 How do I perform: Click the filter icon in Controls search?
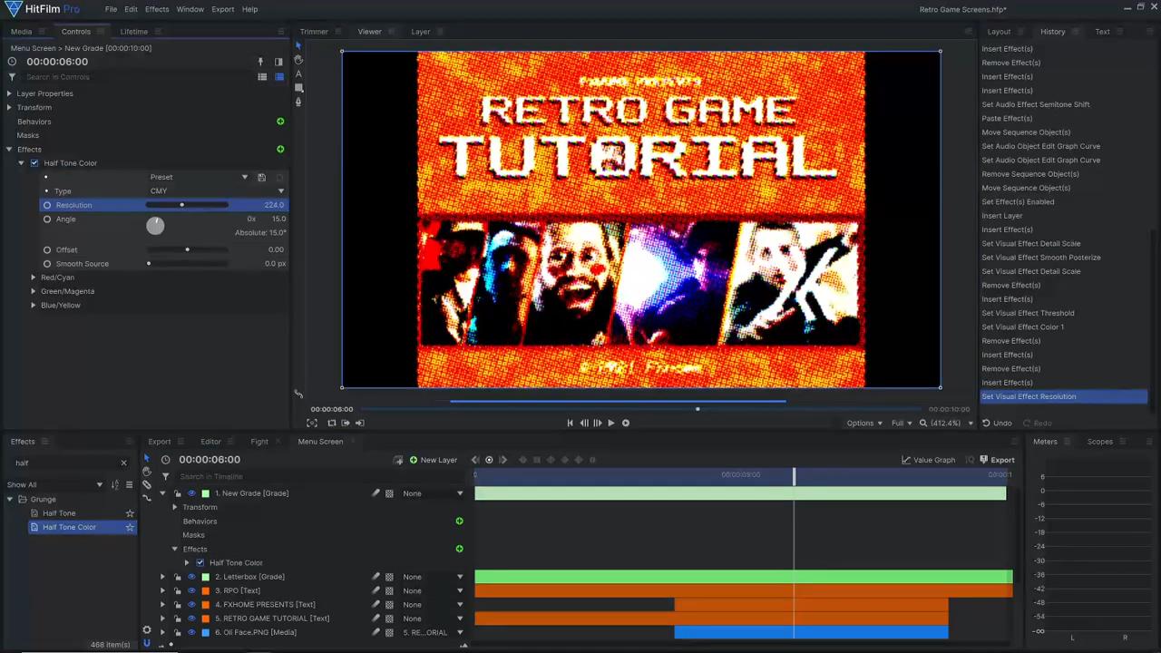(x=13, y=77)
